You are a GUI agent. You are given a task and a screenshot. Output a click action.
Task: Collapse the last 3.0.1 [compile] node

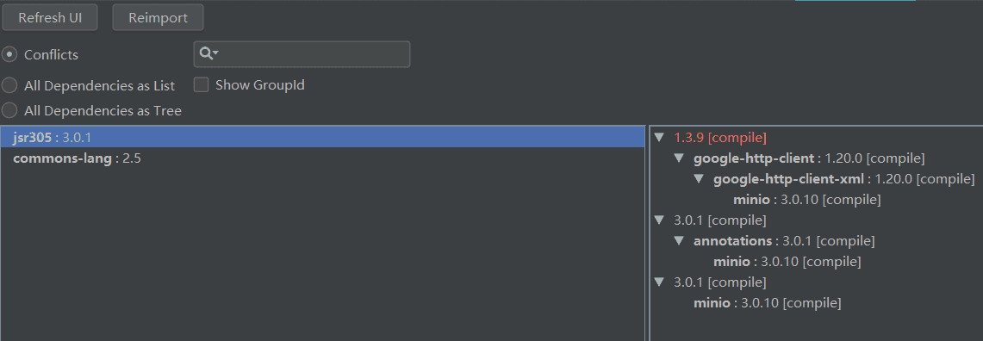point(659,282)
